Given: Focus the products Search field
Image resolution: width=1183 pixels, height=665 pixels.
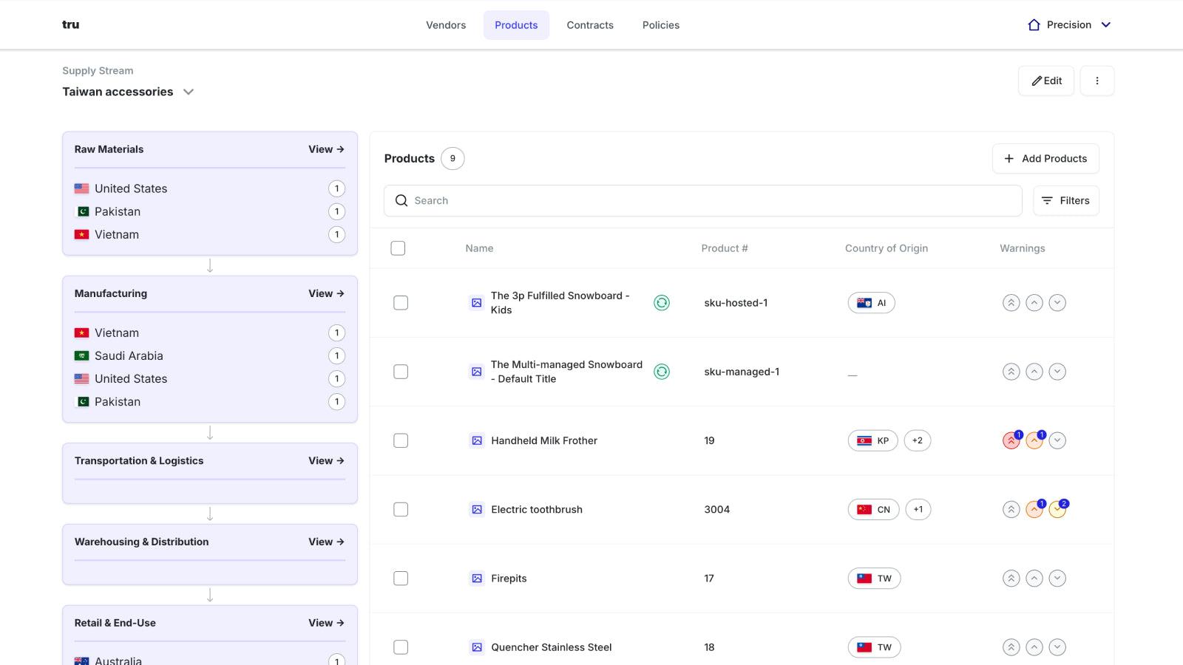Looking at the screenshot, I should tap(702, 200).
